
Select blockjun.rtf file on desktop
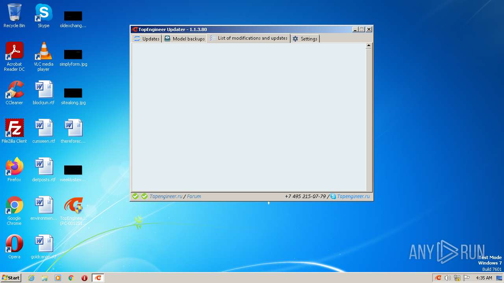coord(43,93)
